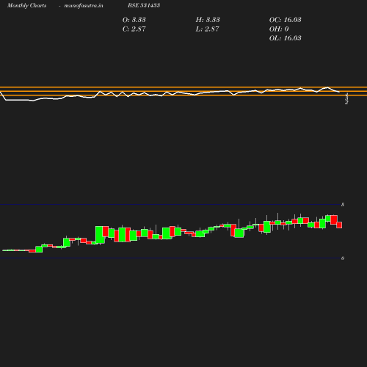The image size is (367, 367).
Task: Click the price axis label '0'
Action: point(343,258)
